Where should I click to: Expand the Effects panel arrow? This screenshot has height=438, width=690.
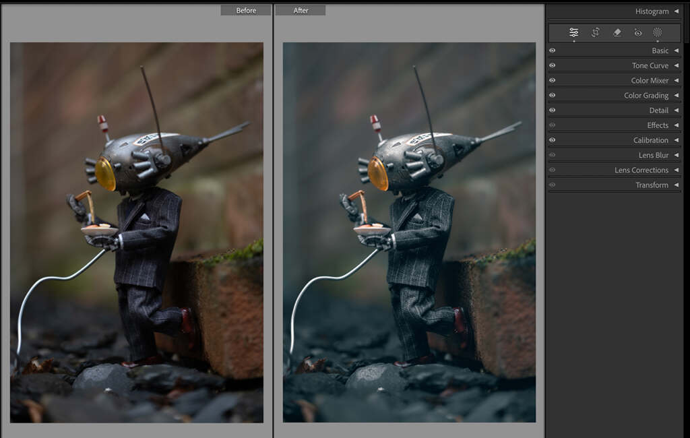(677, 125)
